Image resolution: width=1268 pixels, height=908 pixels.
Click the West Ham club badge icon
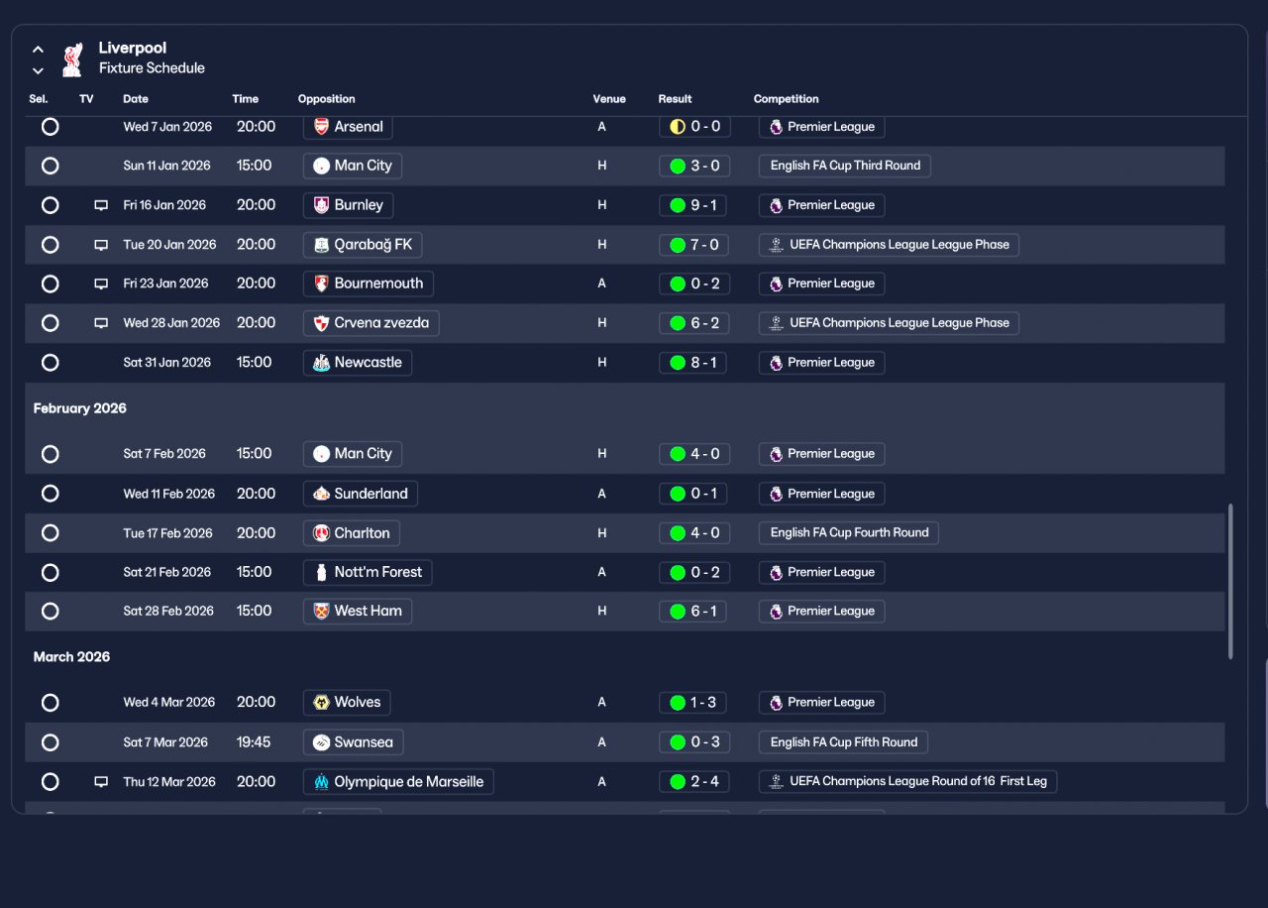click(x=321, y=611)
